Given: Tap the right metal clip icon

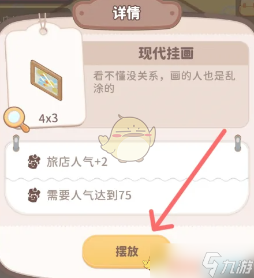Looking at the screenshot, I should 238,143.
